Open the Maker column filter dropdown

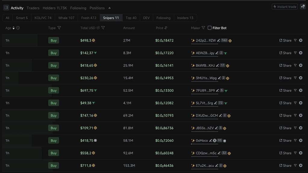(204, 28)
